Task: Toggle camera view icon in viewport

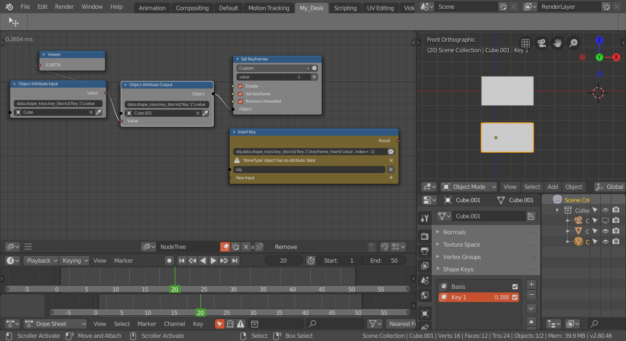Action: [x=542, y=43]
